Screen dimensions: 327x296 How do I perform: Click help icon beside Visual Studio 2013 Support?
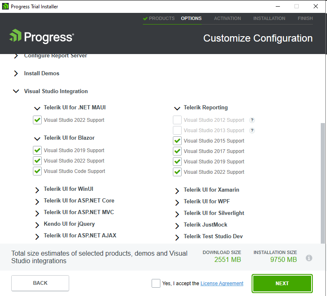point(252,131)
